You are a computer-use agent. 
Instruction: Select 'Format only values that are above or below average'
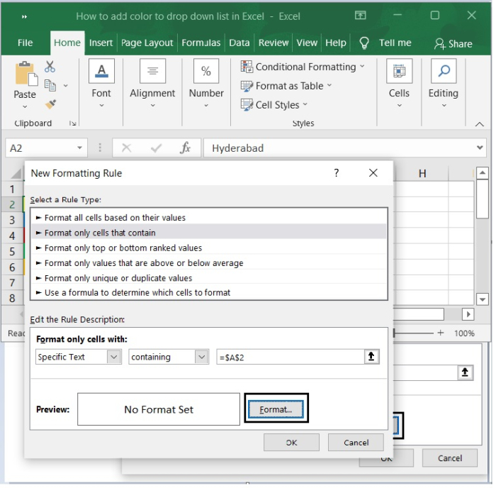point(209,263)
